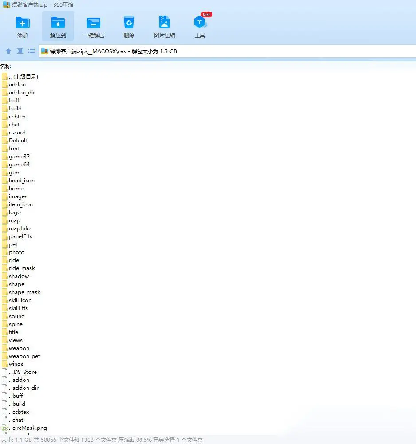Select the images folder name
Screen dimensions: 416x444
tap(18, 196)
